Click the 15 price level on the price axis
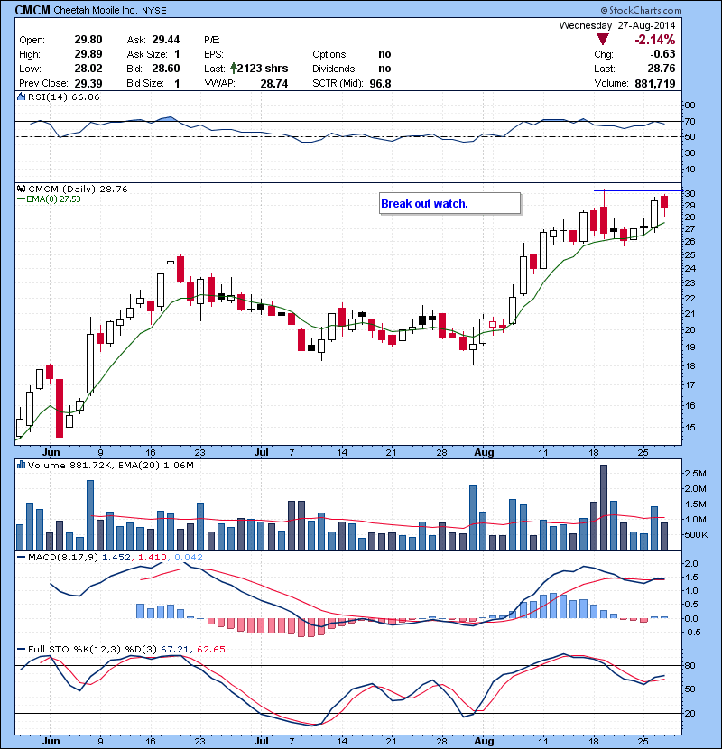This screenshot has height=749, width=722. [x=690, y=428]
